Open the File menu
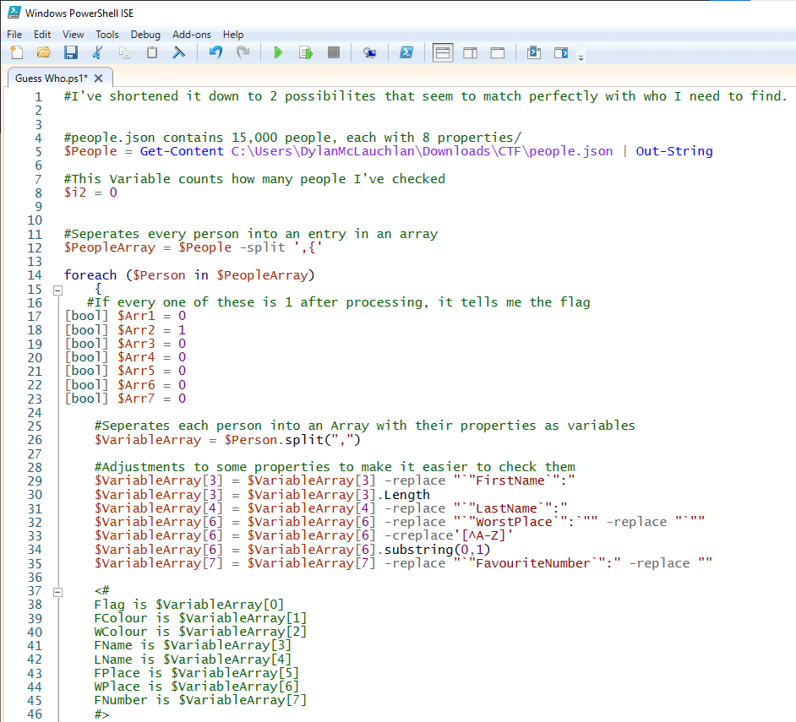The image size is (796, 722). click(x=14, y=35)
